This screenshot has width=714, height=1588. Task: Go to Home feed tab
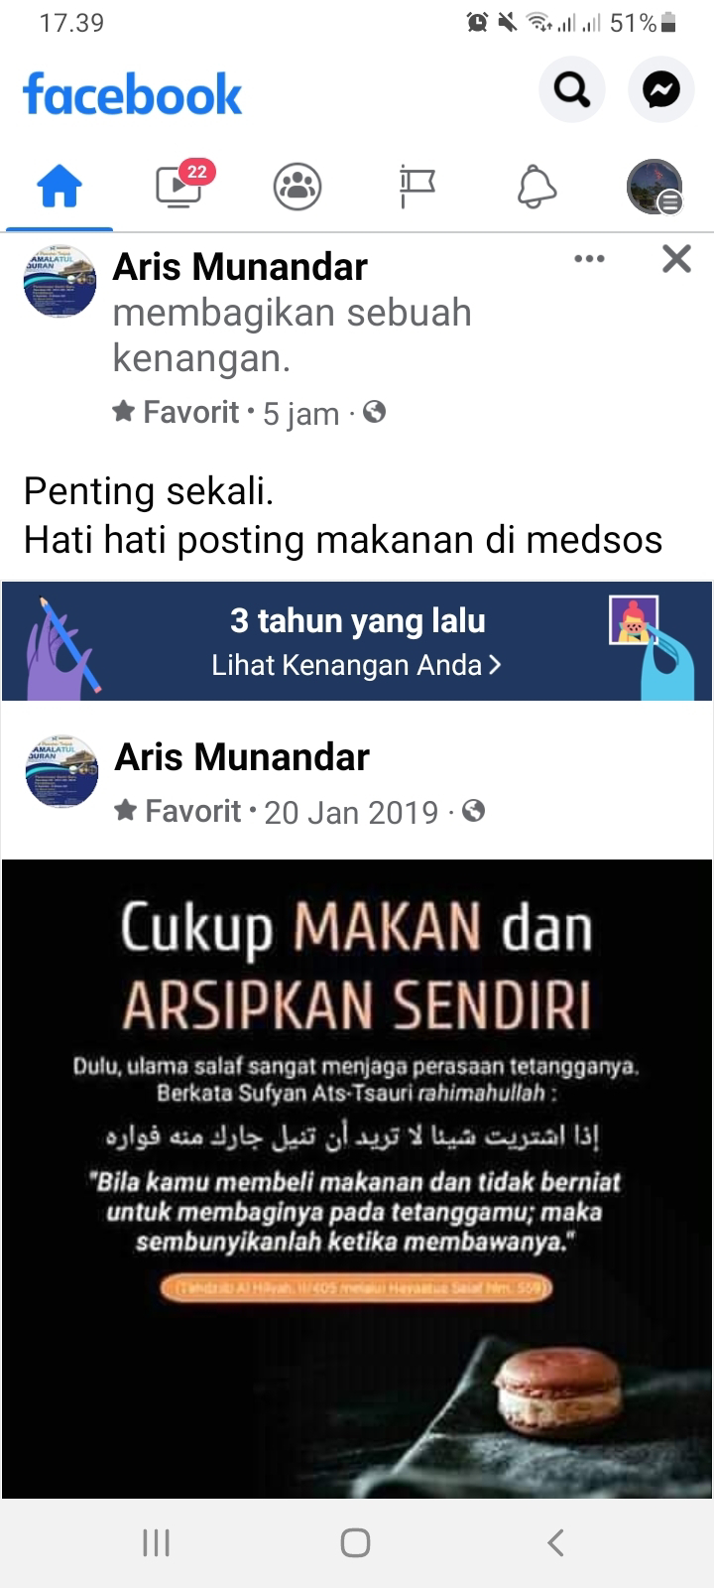(59, 186)
